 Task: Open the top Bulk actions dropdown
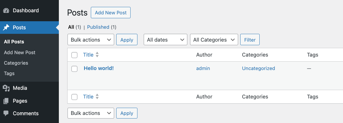tap(91, 40)
